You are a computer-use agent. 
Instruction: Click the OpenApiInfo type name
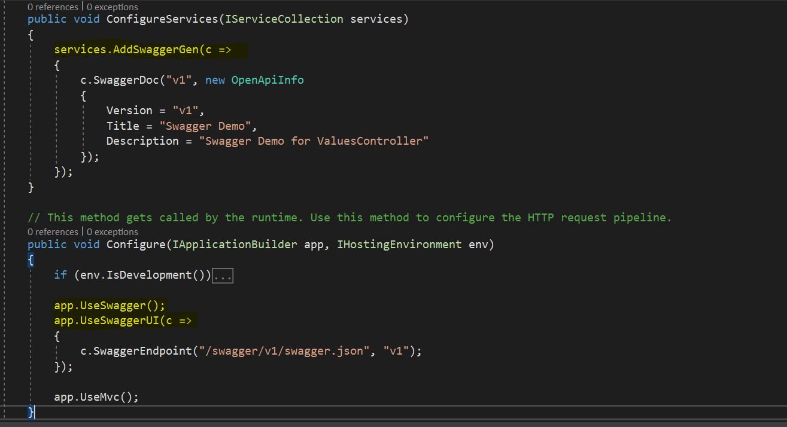click(268, 80)
